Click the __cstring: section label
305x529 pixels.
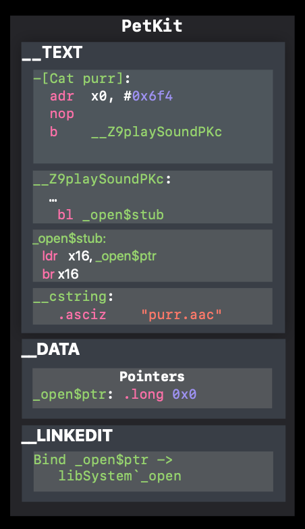pos(73,297)
